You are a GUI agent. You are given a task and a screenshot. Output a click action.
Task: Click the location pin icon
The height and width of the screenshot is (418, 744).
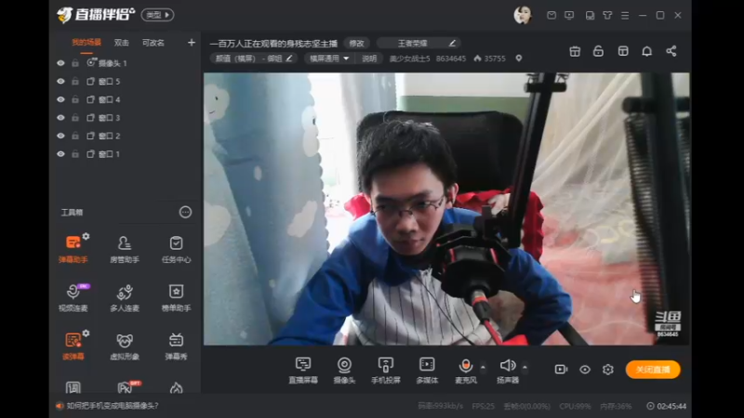[x=519, y=59]
